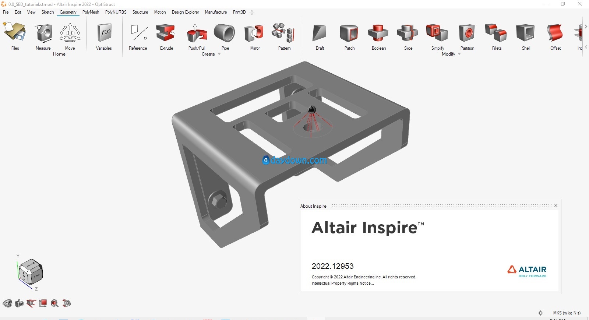This screenshot has height=320, width=589.
Task: Click the camera capture view icon
Action: [x=19, y=303]
